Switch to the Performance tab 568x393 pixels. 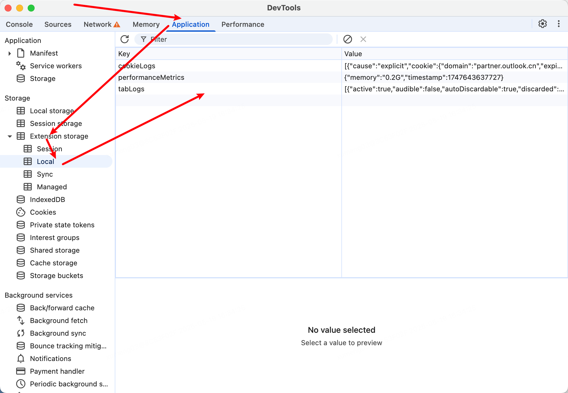point(242,24)
